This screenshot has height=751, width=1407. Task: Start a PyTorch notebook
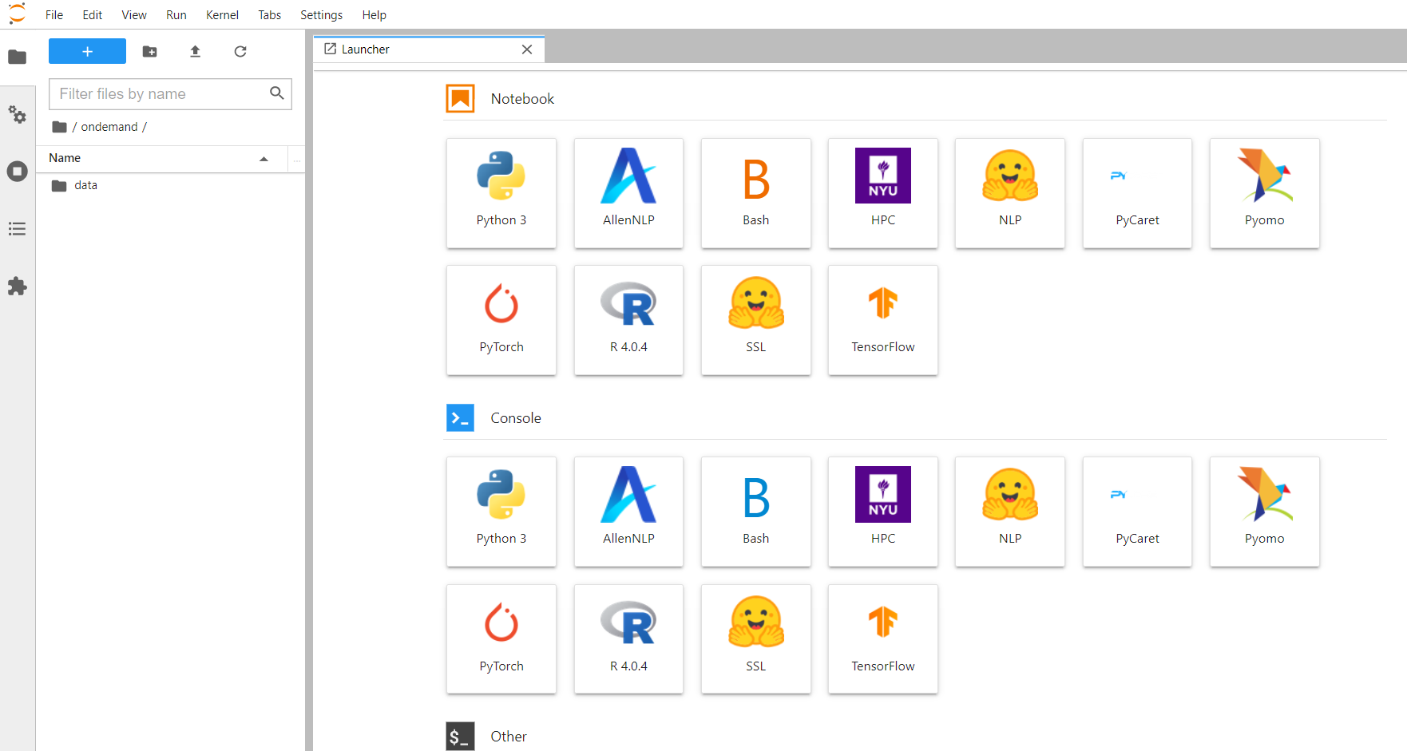(501, 320)
